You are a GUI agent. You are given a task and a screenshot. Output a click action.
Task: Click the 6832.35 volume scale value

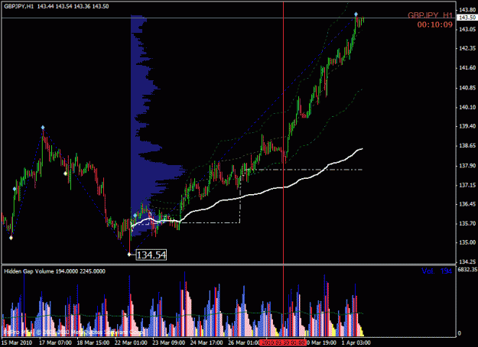pos(467,270)
